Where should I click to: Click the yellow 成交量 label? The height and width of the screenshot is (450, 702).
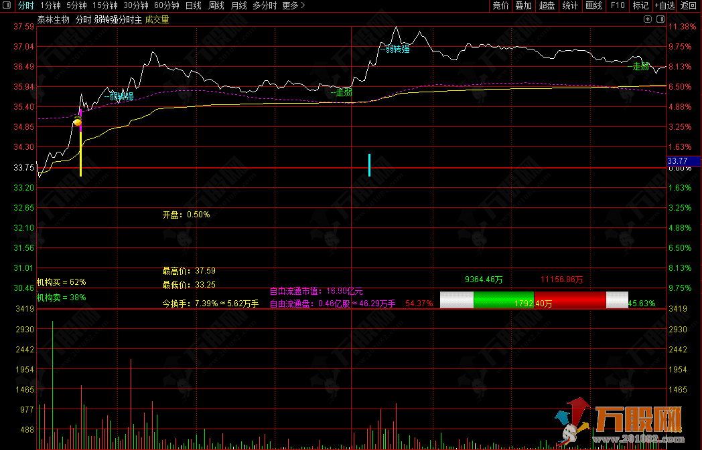coord(157,19)
